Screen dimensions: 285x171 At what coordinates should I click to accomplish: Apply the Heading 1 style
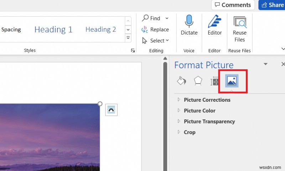[x=53, y=30]
